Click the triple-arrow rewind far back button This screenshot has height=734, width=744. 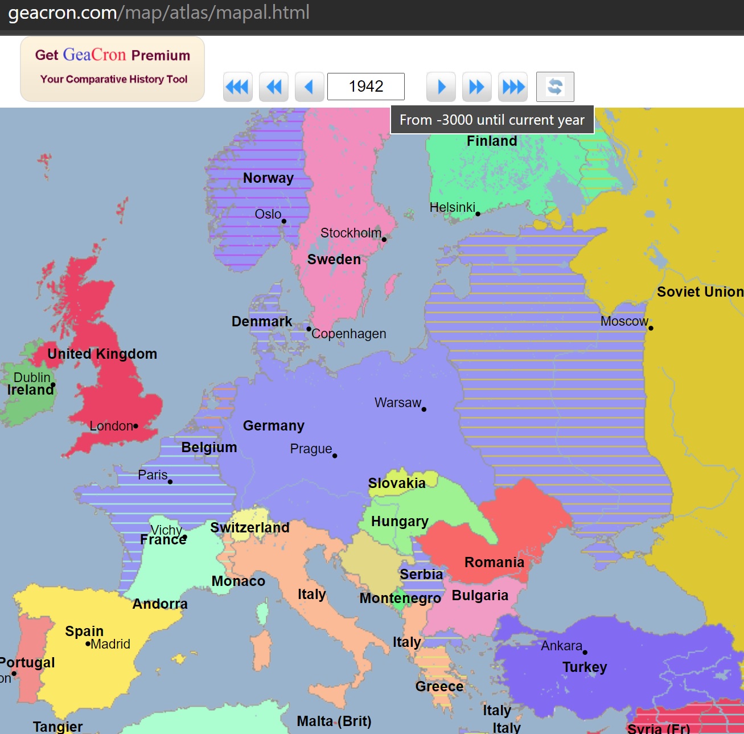[x=238, y=87]
